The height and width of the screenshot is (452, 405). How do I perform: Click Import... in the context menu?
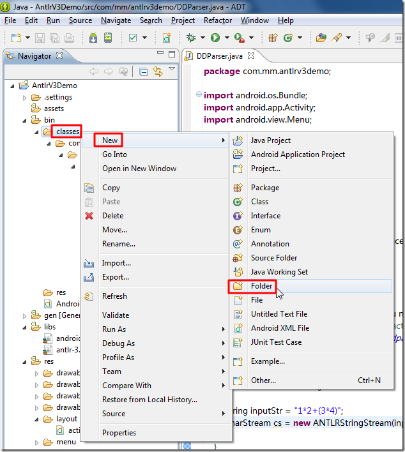(x=156, y=263)
